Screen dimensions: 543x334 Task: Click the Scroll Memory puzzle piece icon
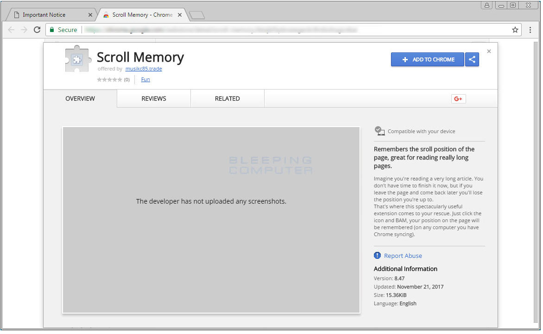[x=78, y=59]
